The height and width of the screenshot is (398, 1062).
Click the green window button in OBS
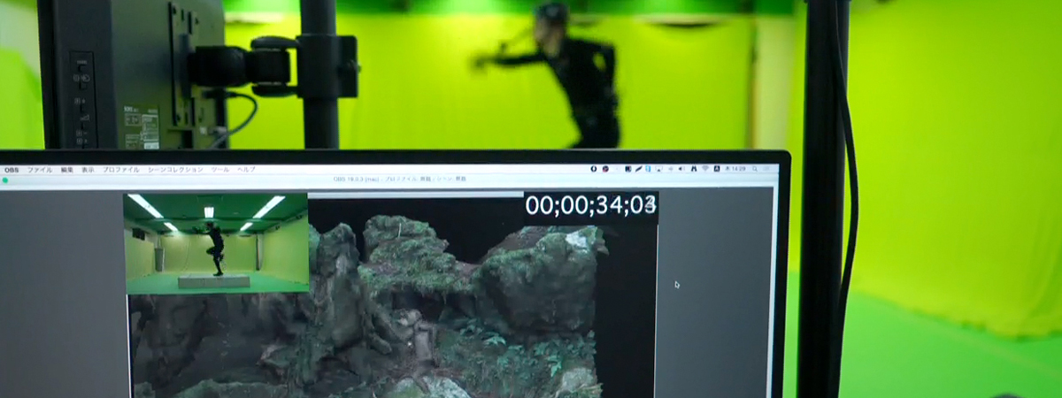point(5,180)
